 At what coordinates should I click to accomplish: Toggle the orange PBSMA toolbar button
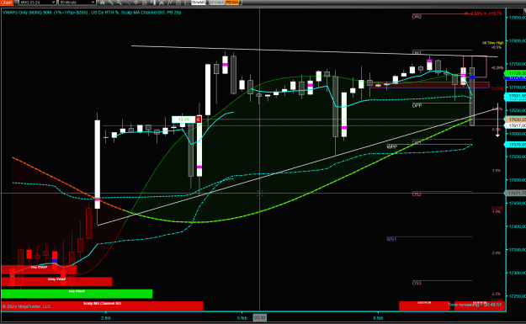pos(231,3)
